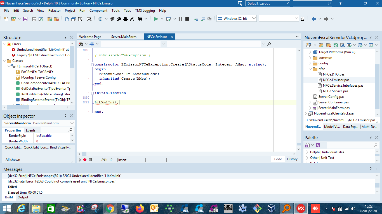Click the View Unit pages icon

pyautogui.click(x=67, y=19)
